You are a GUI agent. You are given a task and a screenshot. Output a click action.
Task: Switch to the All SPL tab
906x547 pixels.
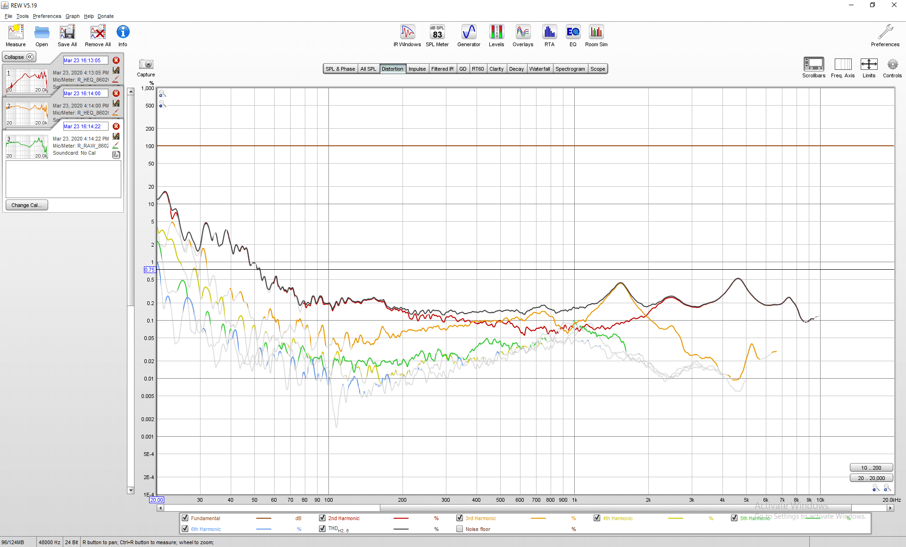click(368, 69)
